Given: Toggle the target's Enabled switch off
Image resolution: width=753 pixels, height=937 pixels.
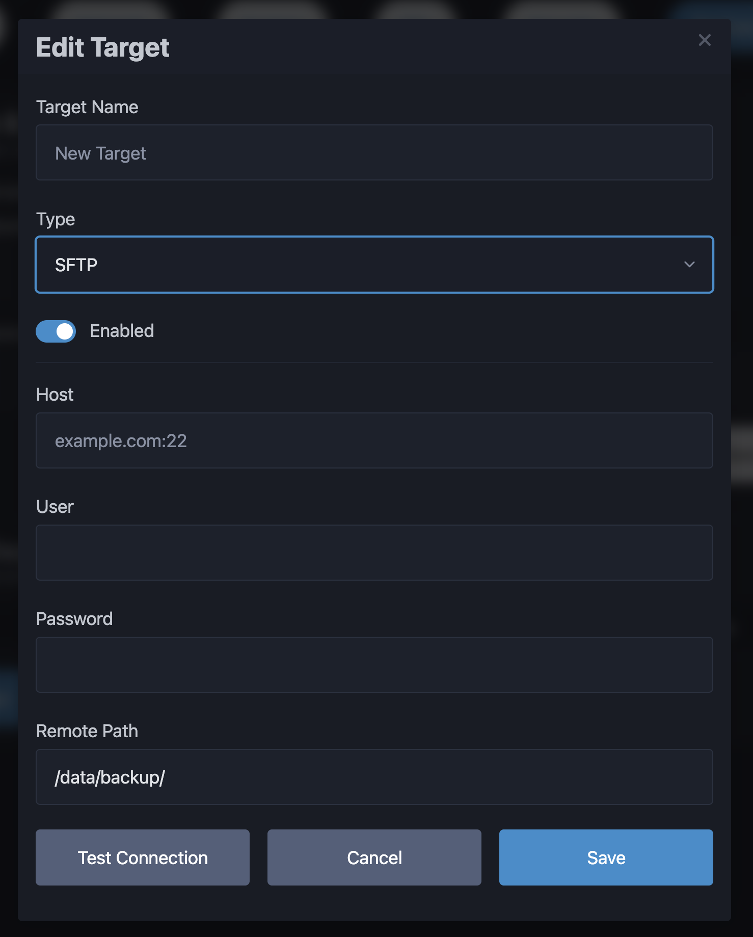Looking at the screenshot, I should pyautogui.click(x=56, y=331).
